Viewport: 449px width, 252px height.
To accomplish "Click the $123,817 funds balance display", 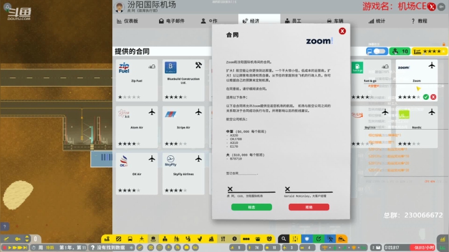I will [x=397, y=248].
